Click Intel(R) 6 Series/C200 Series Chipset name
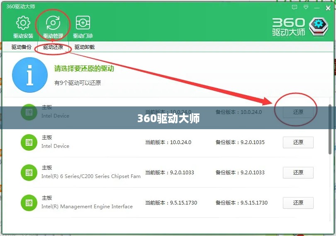The width and height of the screenshot is (336, 236). pyautogui.click(x=91, y=176)
